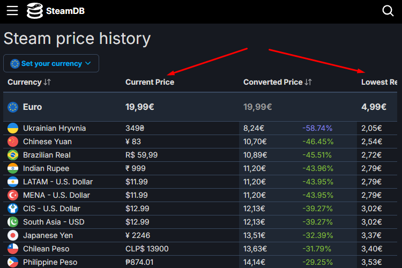This screenshot has height=268, width=402.
Task: Click the 10,70€ converted price
Action: pyautogui.click(x=255, y=142)
